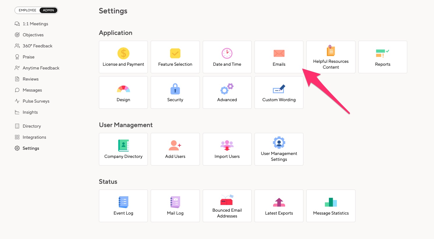Select the ADMIN toggle option
Viewport: 434px width, 239px height.
coord(48,10)
